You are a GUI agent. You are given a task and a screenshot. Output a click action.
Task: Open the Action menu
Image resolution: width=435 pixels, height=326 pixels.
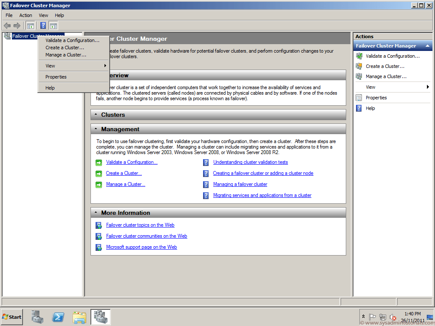(25, 15)
